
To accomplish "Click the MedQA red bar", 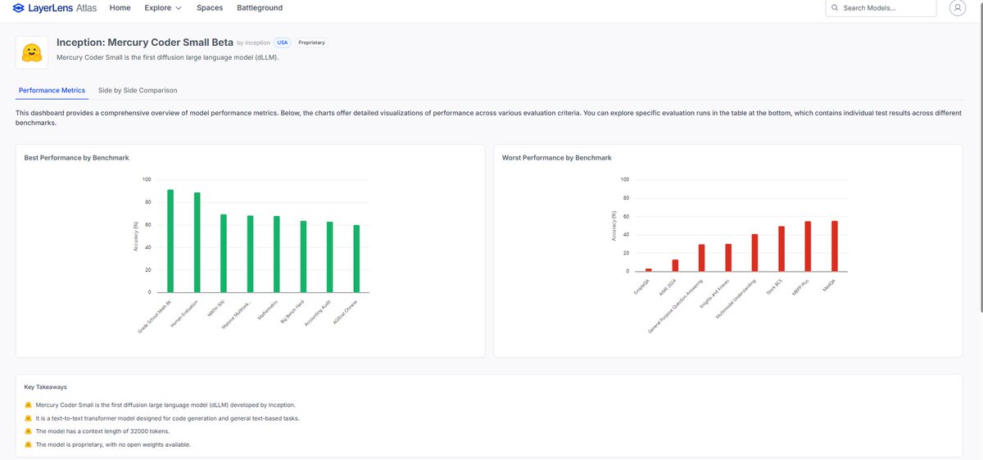I will [x=835, y=246].
